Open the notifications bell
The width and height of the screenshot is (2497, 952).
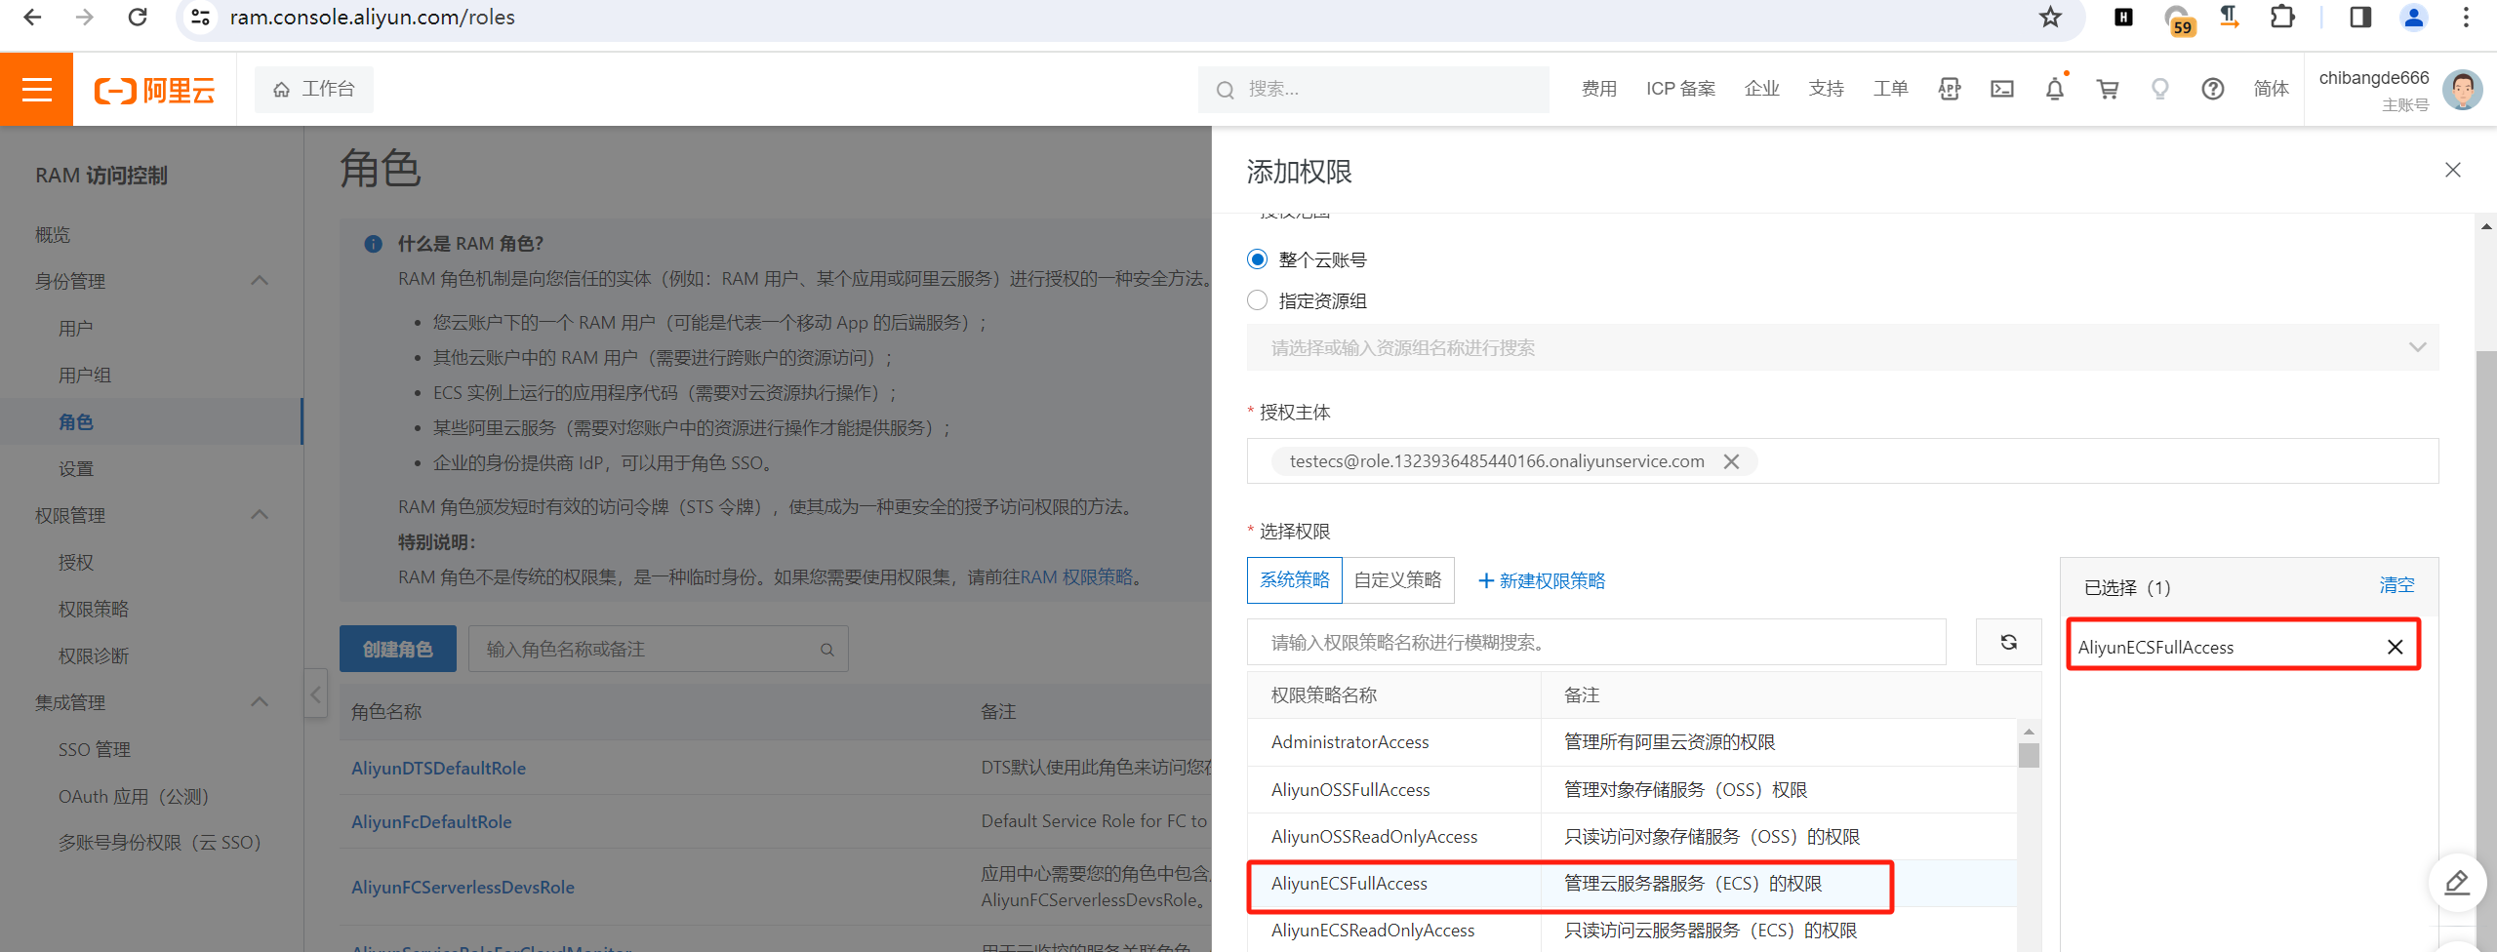[2055, 89]
